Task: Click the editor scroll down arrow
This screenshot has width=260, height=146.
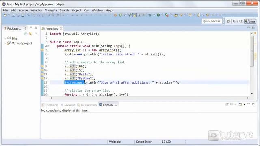Action: coord(252,94)
